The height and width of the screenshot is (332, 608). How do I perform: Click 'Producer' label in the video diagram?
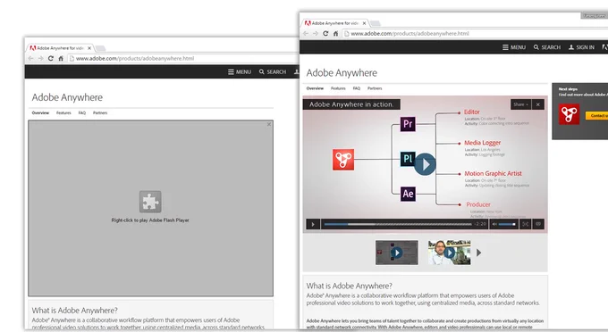[478, 204]
